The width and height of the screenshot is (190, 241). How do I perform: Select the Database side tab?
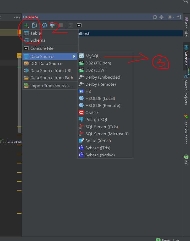186,55
